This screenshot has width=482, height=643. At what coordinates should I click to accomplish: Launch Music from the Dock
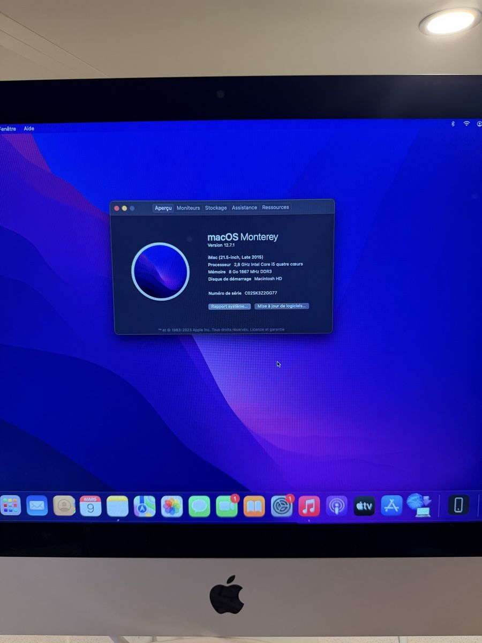309,506
